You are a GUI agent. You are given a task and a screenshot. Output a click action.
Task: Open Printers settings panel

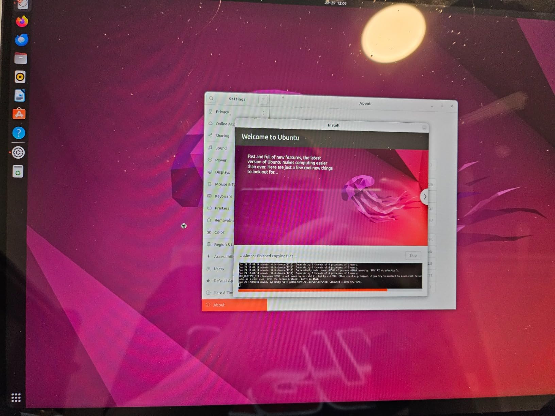tap(219, 208)
